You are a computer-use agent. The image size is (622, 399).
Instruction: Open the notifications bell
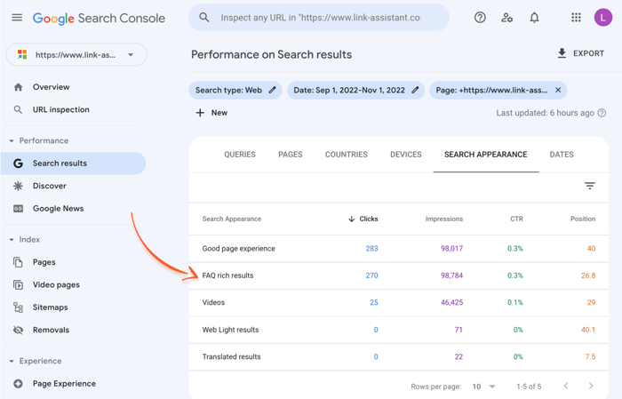(534, 18)
